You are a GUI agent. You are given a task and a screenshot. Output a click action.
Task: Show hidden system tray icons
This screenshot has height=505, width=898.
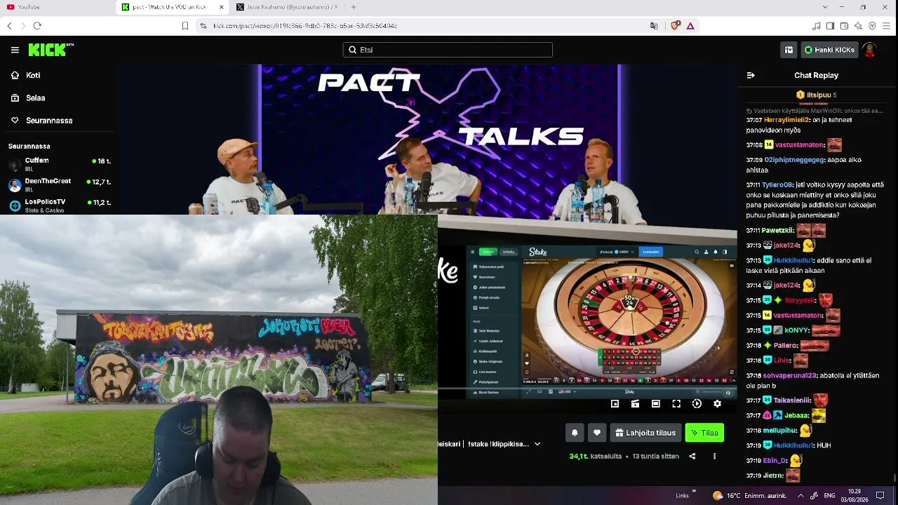[800, 495]
